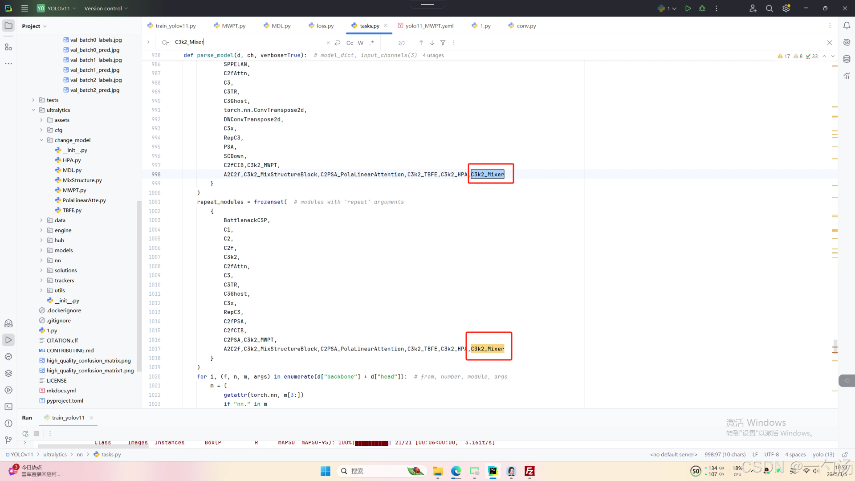Click the Run green play icon
This screenshot has width=855, height=481.
[x=688, y=8]
